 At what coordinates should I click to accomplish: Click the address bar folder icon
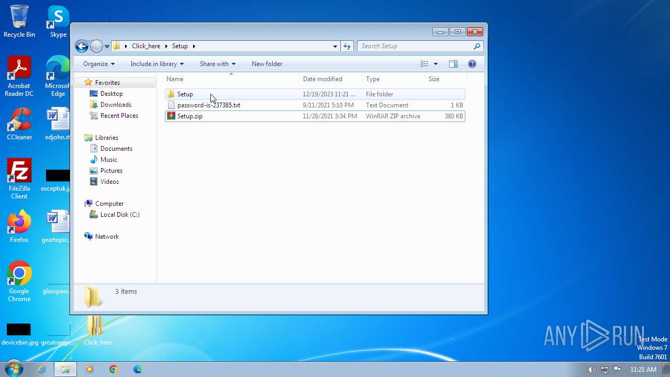point(117,46)
